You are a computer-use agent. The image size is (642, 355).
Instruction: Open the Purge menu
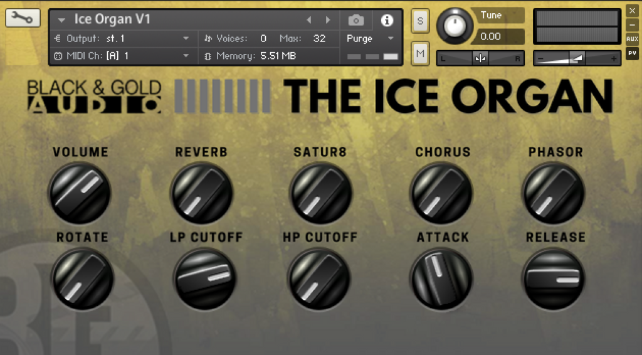coord(371,38)
